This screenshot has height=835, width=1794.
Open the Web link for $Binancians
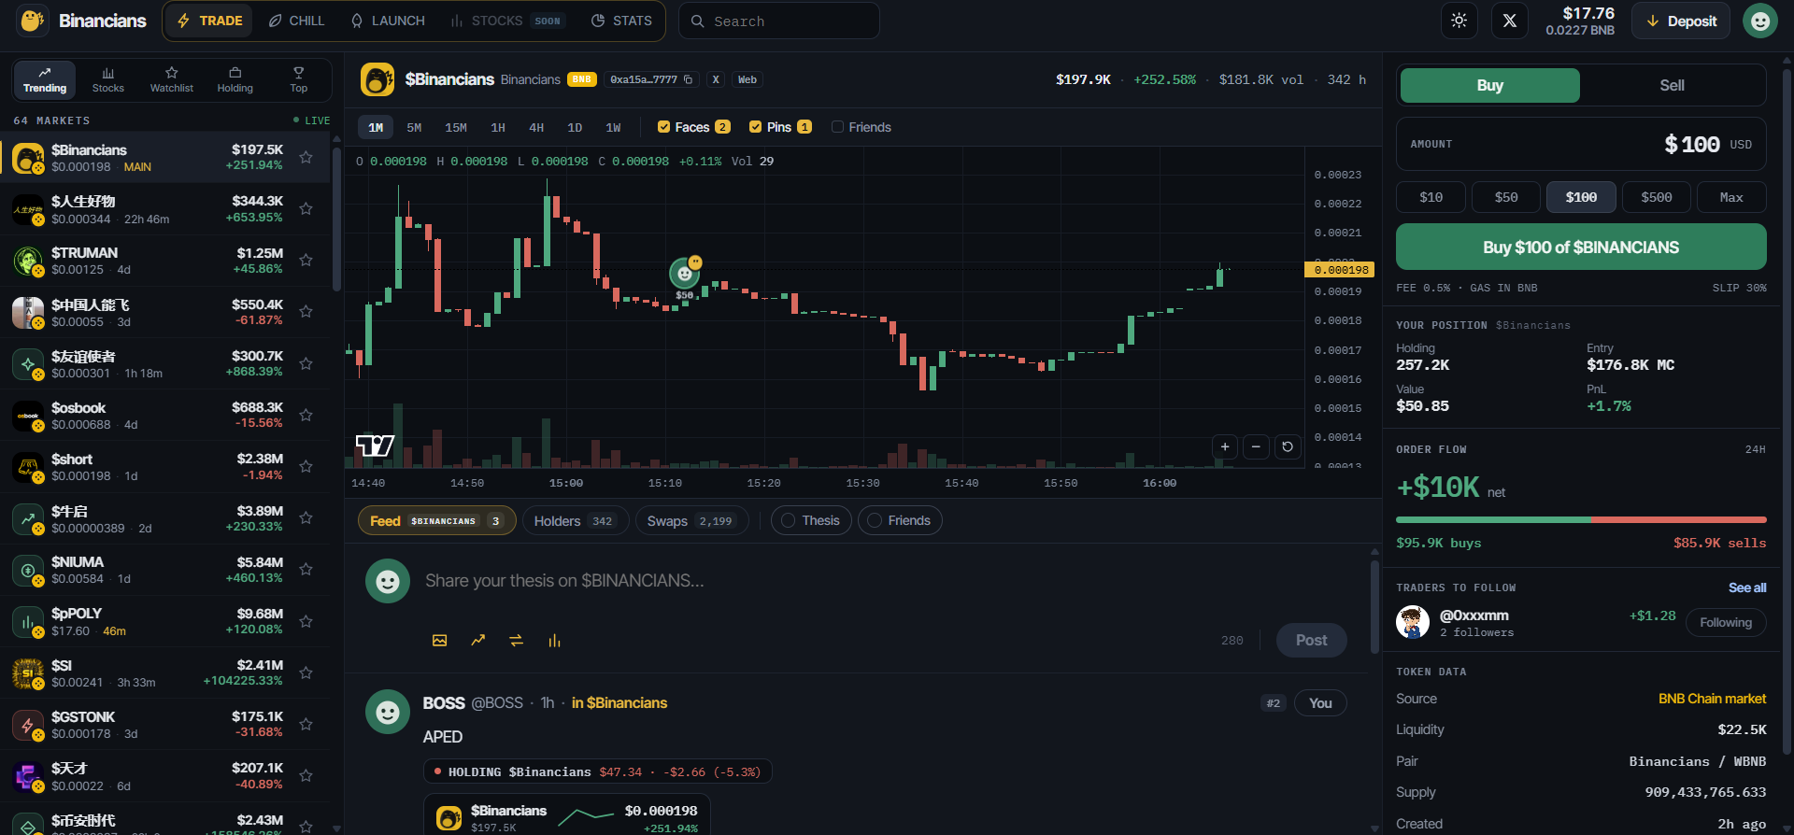click(747, 79)
